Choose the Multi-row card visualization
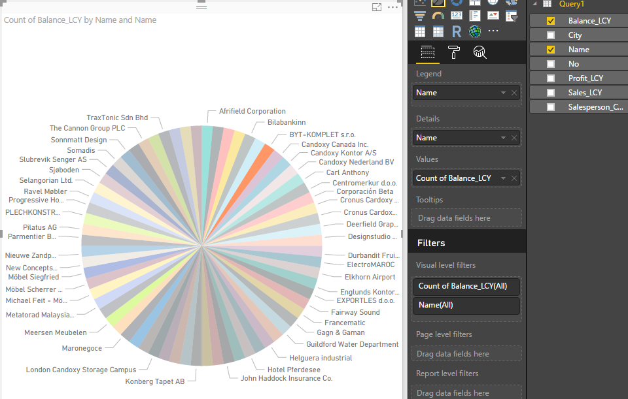This screenshot has width=628, height=399. (x=475, y=16)
